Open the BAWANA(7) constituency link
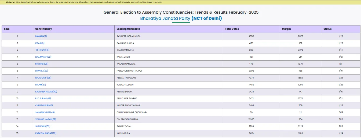Viewport: 361px width, 138px height. coord(41,36)
